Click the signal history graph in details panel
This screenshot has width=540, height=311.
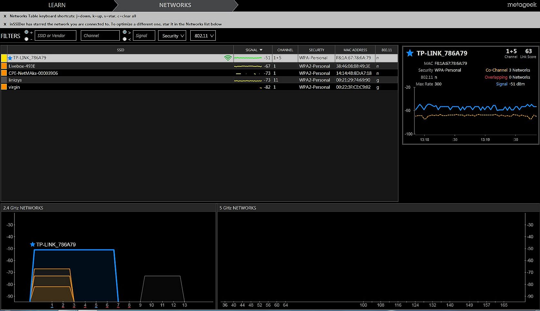(x=476, y=111)
